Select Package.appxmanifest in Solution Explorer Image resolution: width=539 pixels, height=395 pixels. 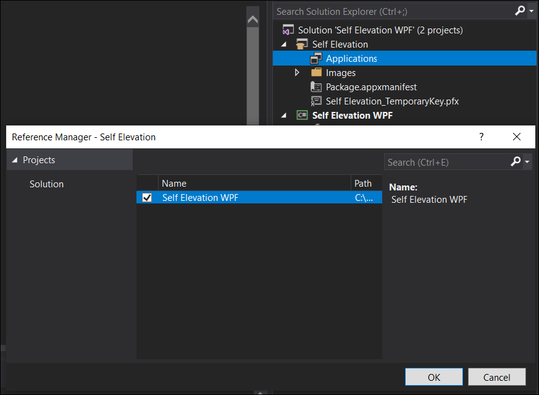pyautogui.click(x=371, y=87)
